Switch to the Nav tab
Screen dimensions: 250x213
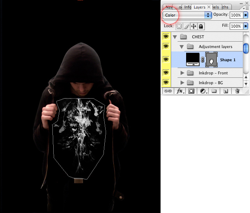[169, 7]
